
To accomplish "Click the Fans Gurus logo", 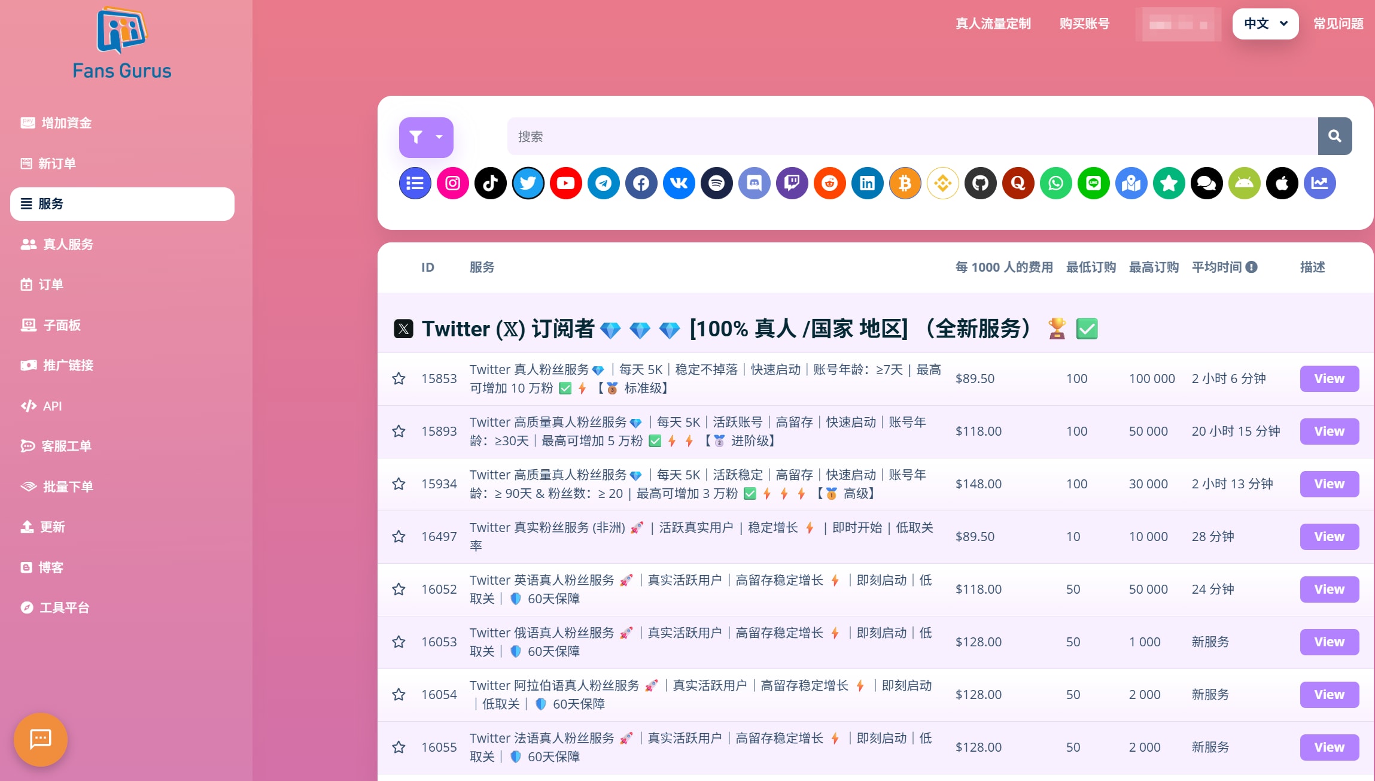I will coord(122,43).
